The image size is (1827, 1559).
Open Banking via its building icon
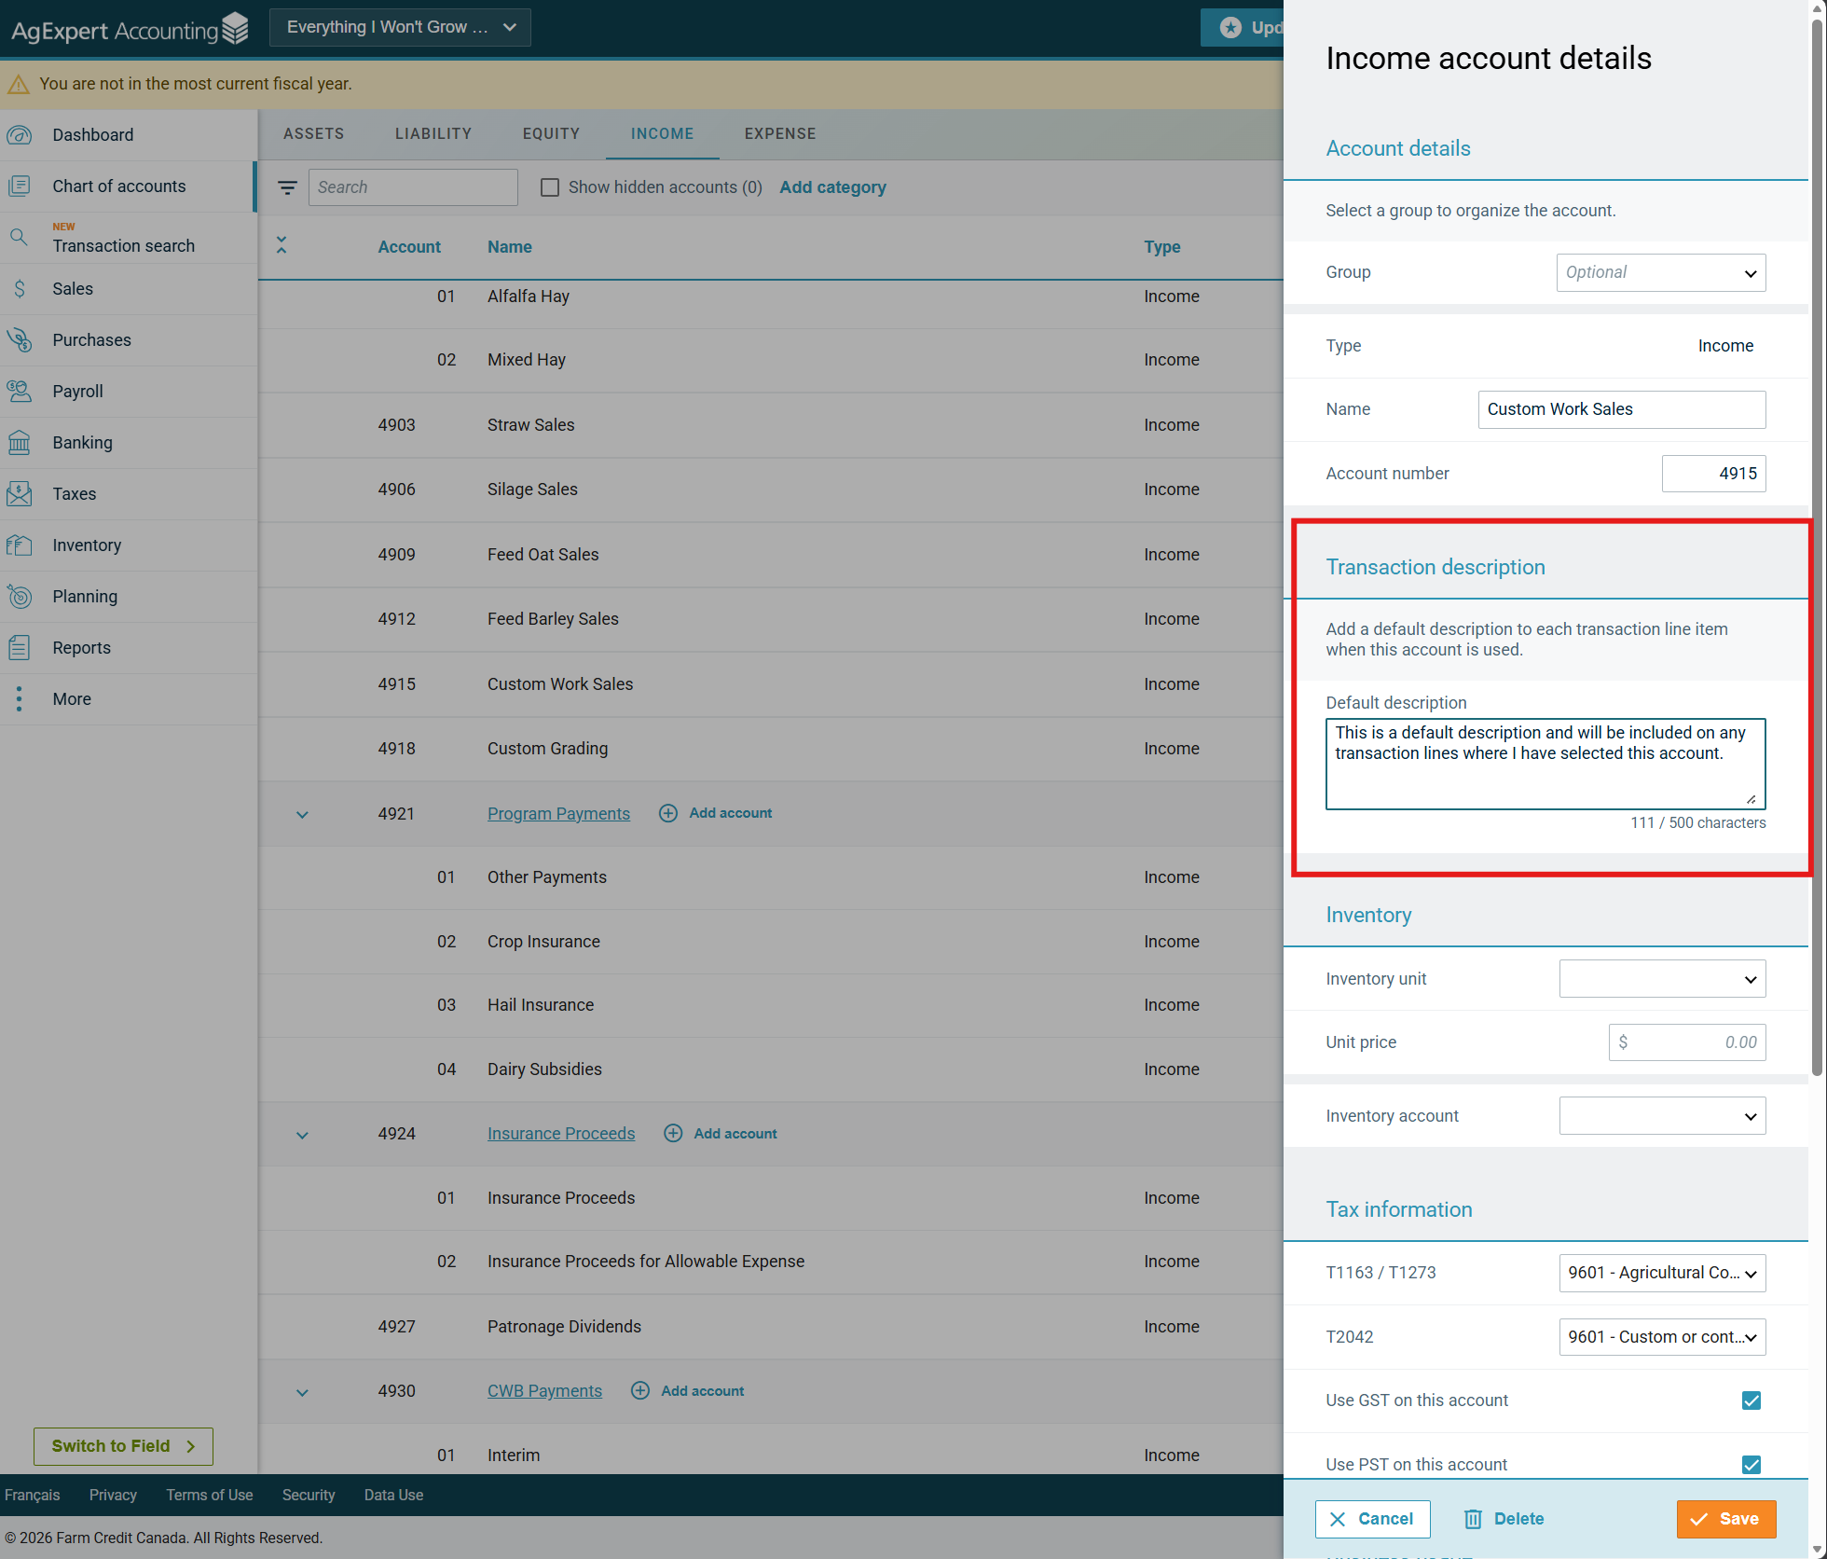point(20,443)
